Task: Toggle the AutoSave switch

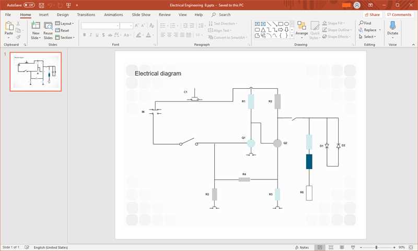Action: click(29, 5)
